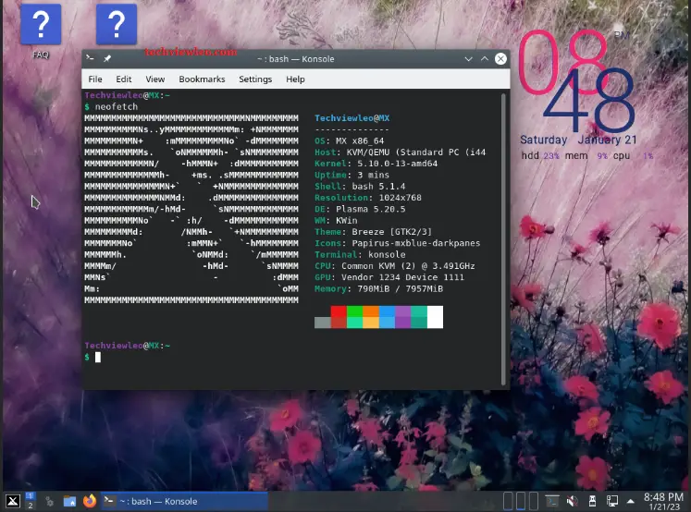Viewport: 691px width, 512px height.
Task: Toggle the muted volume tray icon
Action: (x=572, y=501)
